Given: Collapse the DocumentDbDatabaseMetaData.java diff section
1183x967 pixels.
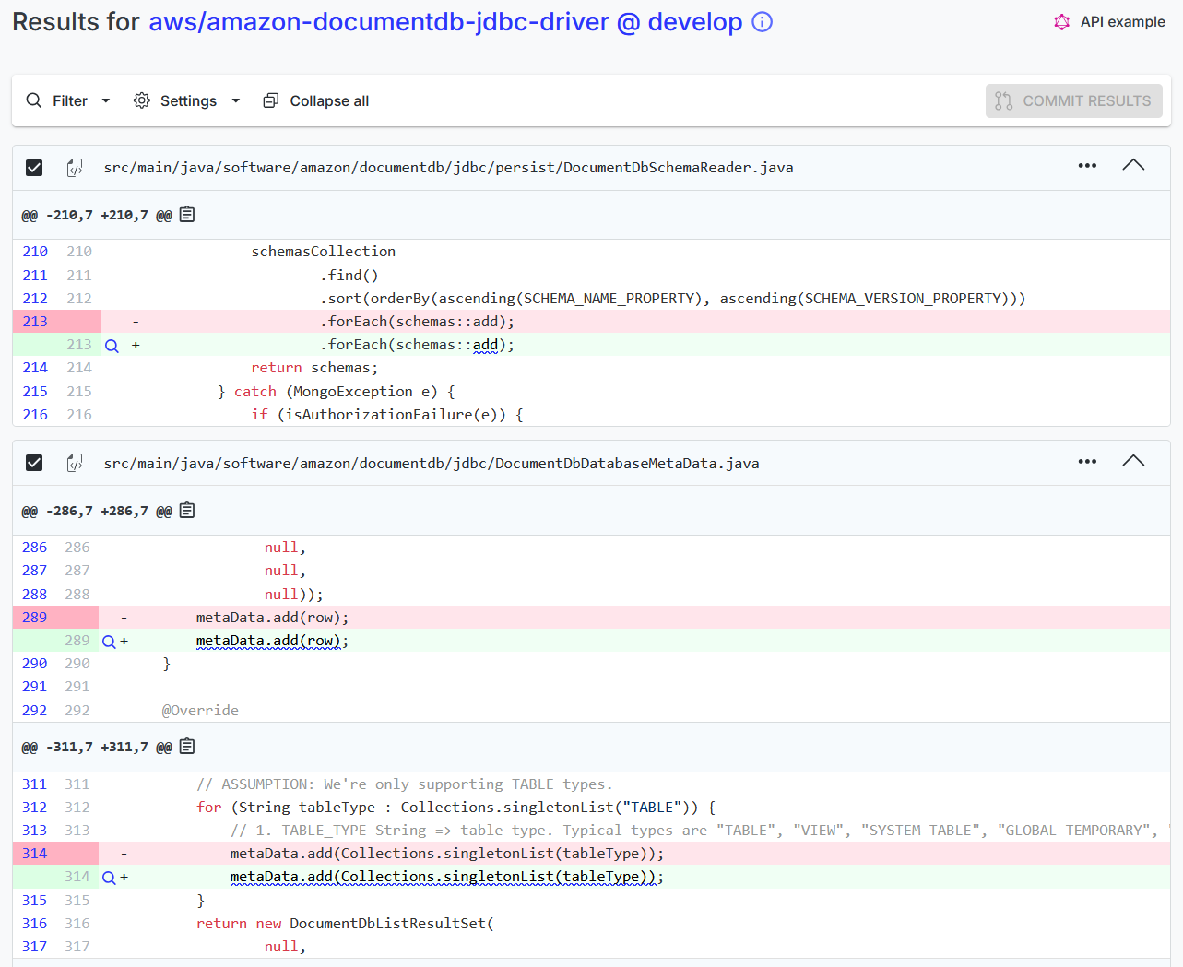Looking at the screenshot, I should pyautogui.click(x=1133, y=461).
